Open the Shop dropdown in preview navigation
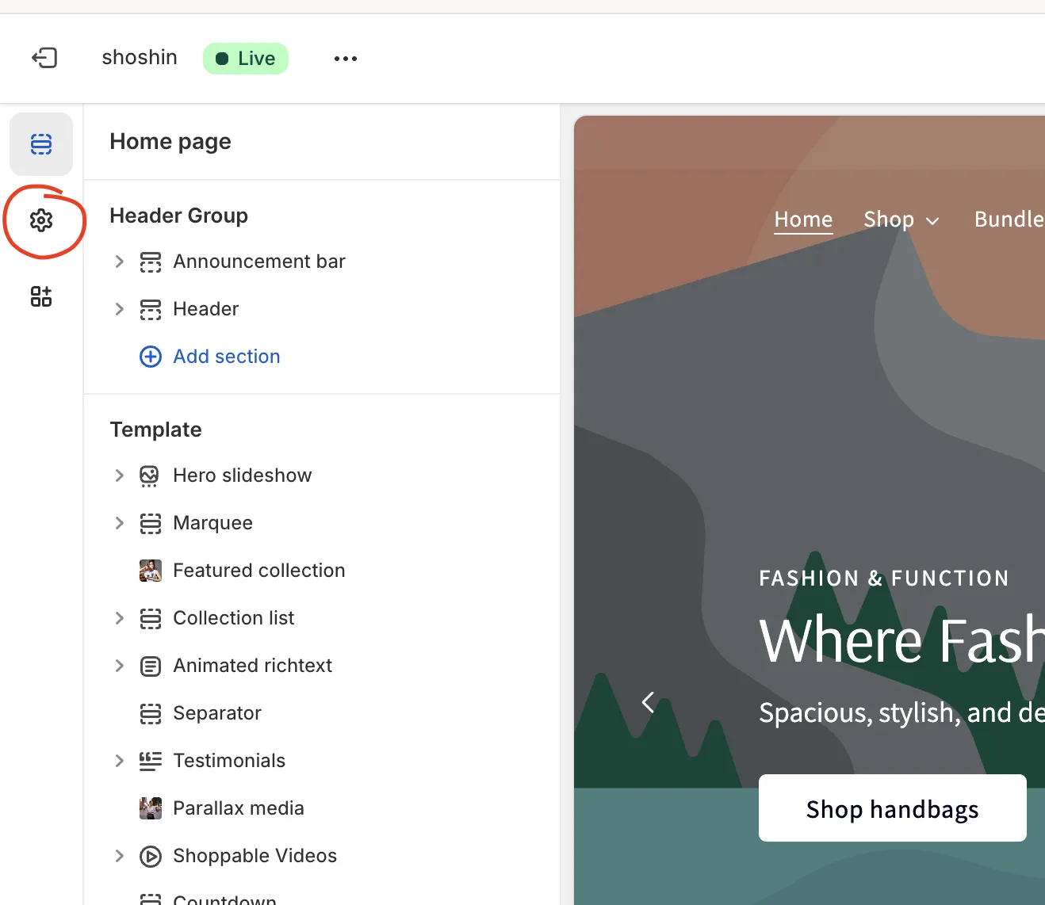This screenshot has height=905, width=1045. coord(901,220)
